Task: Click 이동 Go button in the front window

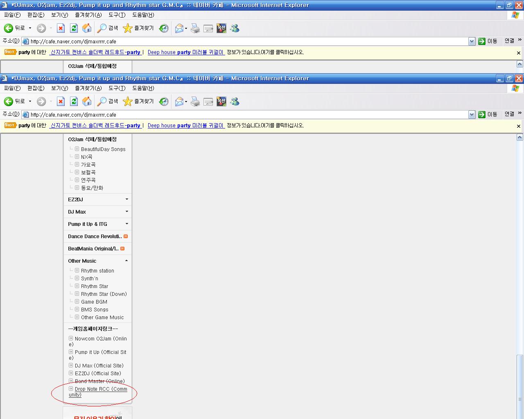Action: (488, 115)
